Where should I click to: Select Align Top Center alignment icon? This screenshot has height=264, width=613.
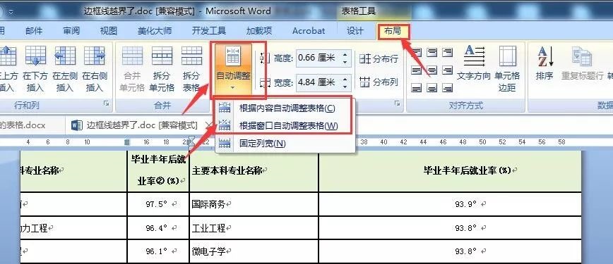click(432, 52)
